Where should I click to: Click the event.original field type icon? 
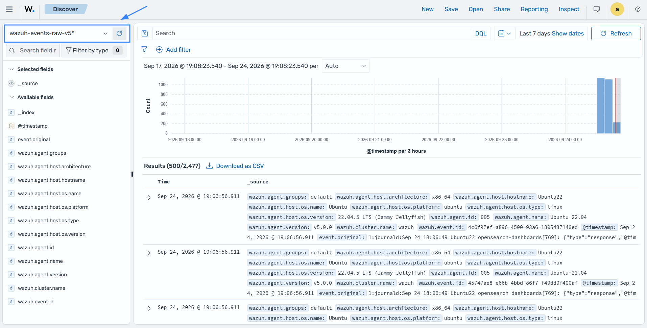(x=11, y=140)
